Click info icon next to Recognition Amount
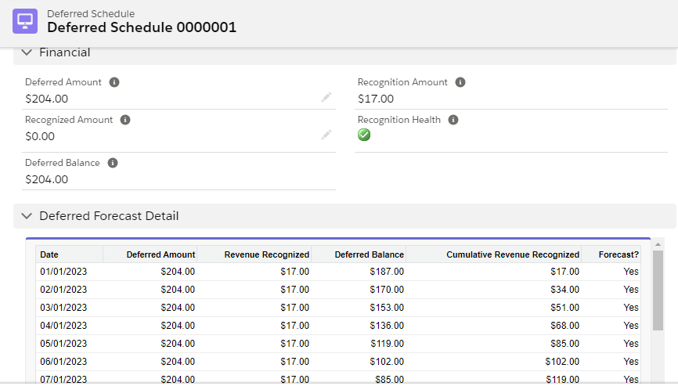Image resolution: width=678 pixels, height=386 pixels. [460, 82]
